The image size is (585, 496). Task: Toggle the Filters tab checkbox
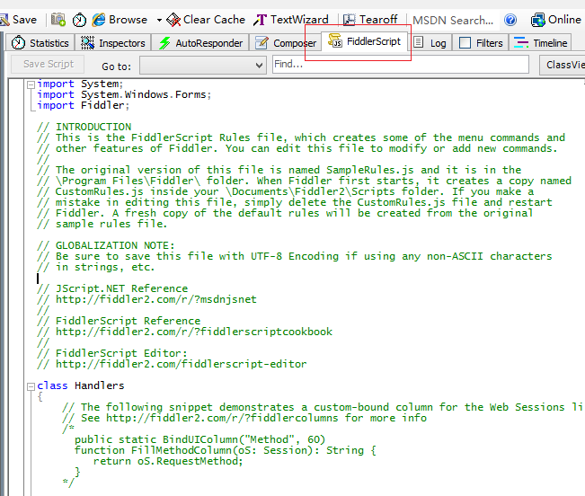[x=465, y=42]
